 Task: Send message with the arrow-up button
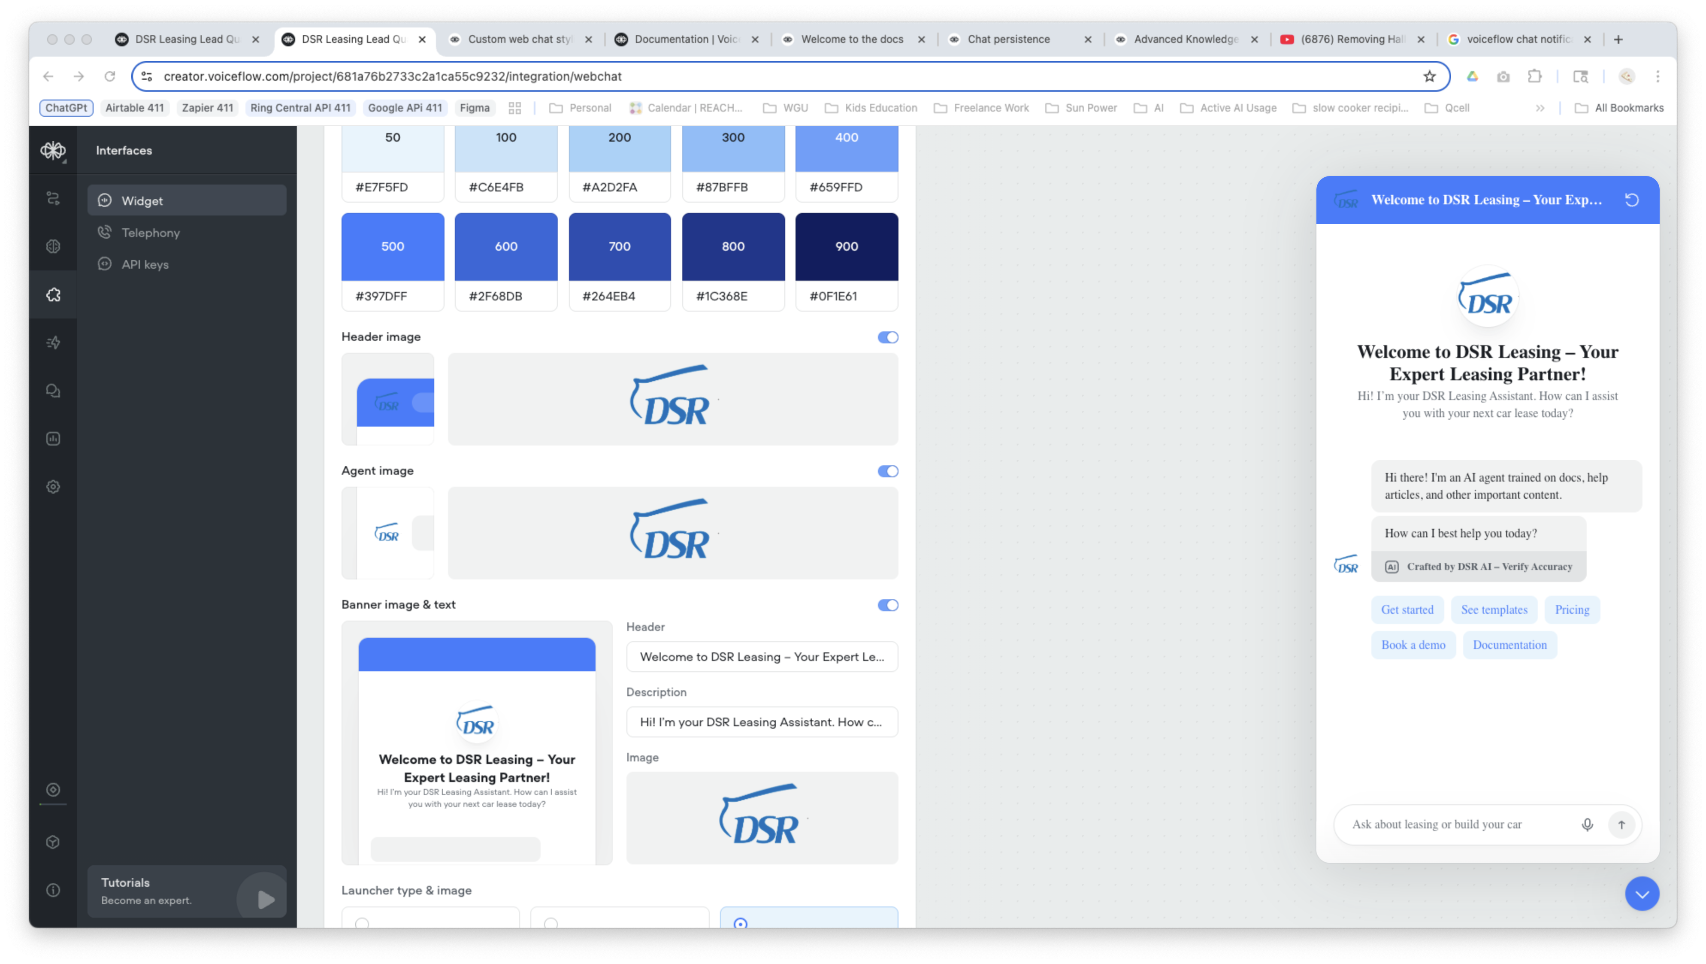tap(1621, 824)
